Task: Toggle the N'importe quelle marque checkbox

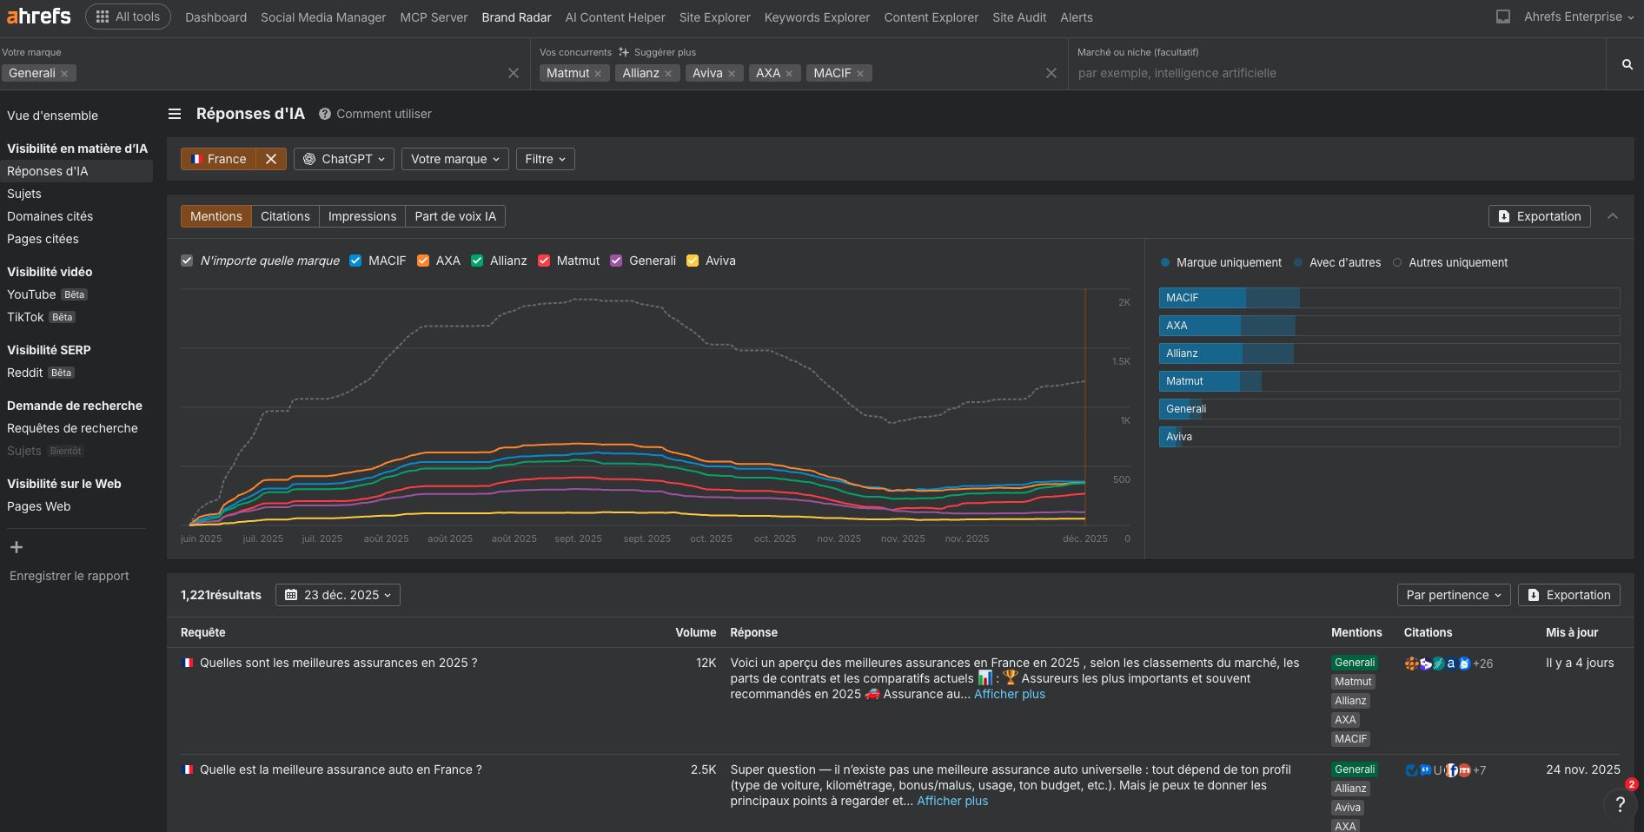Action: 187,261
